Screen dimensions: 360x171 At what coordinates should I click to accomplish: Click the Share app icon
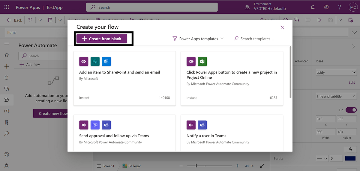(x=286, y=20)
